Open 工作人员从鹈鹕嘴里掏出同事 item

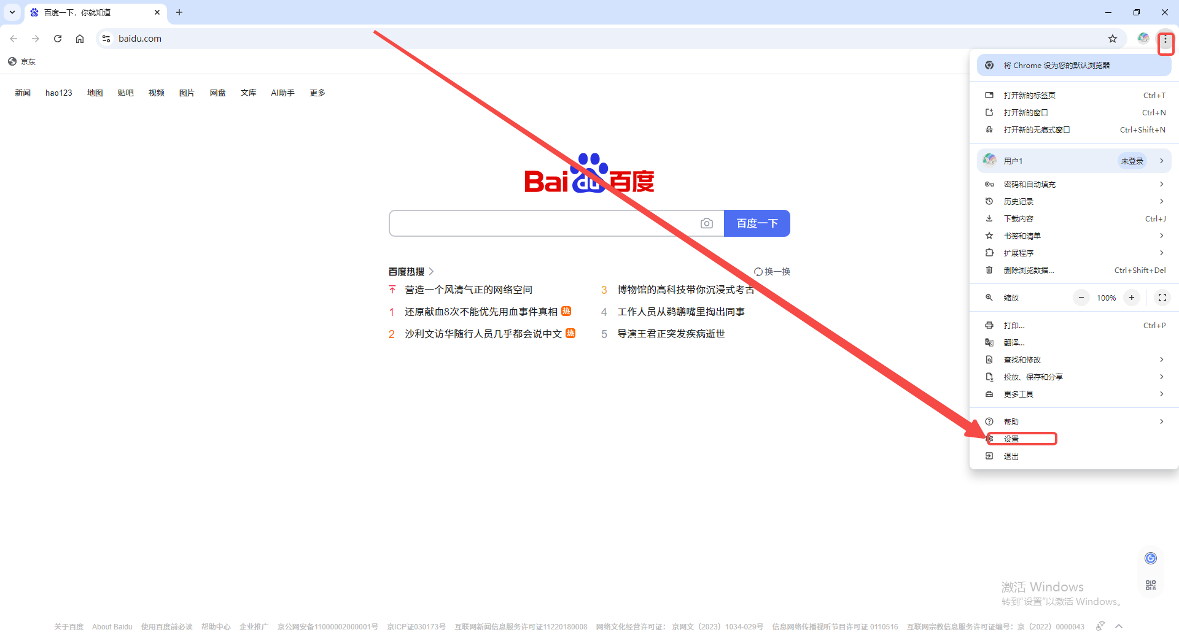(681, 312)
